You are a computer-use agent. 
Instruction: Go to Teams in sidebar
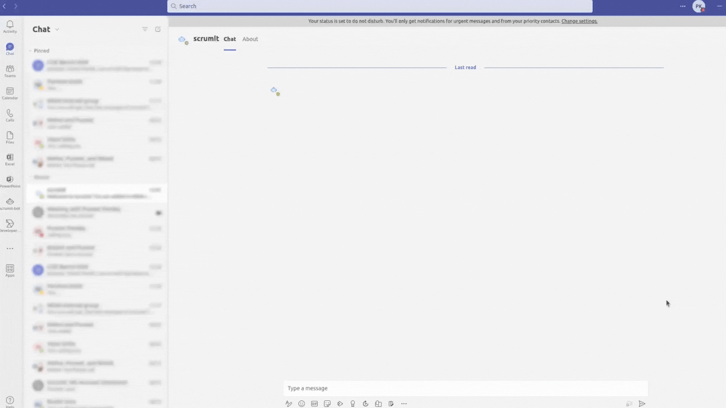pyautogui.click(x=10, y=71)
